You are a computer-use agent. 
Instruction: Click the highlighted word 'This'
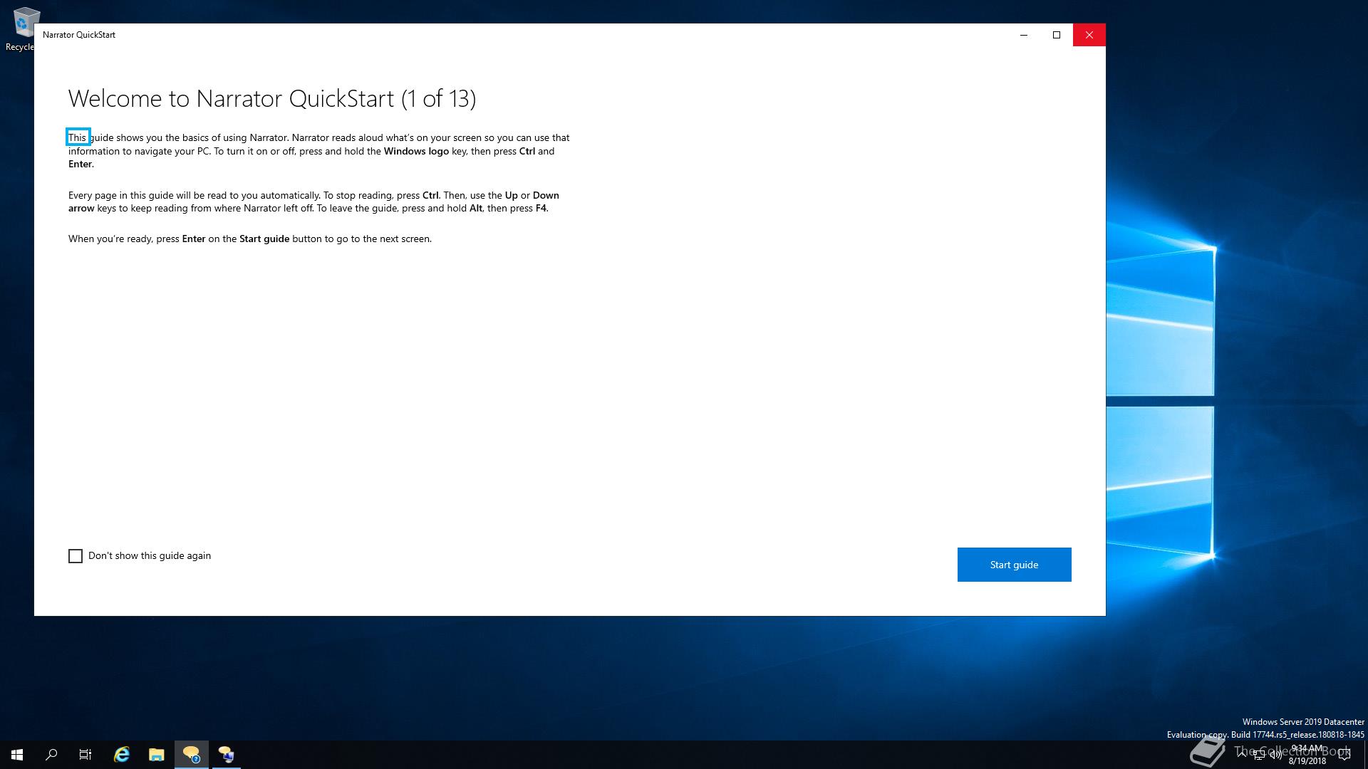tap(78, 137)
